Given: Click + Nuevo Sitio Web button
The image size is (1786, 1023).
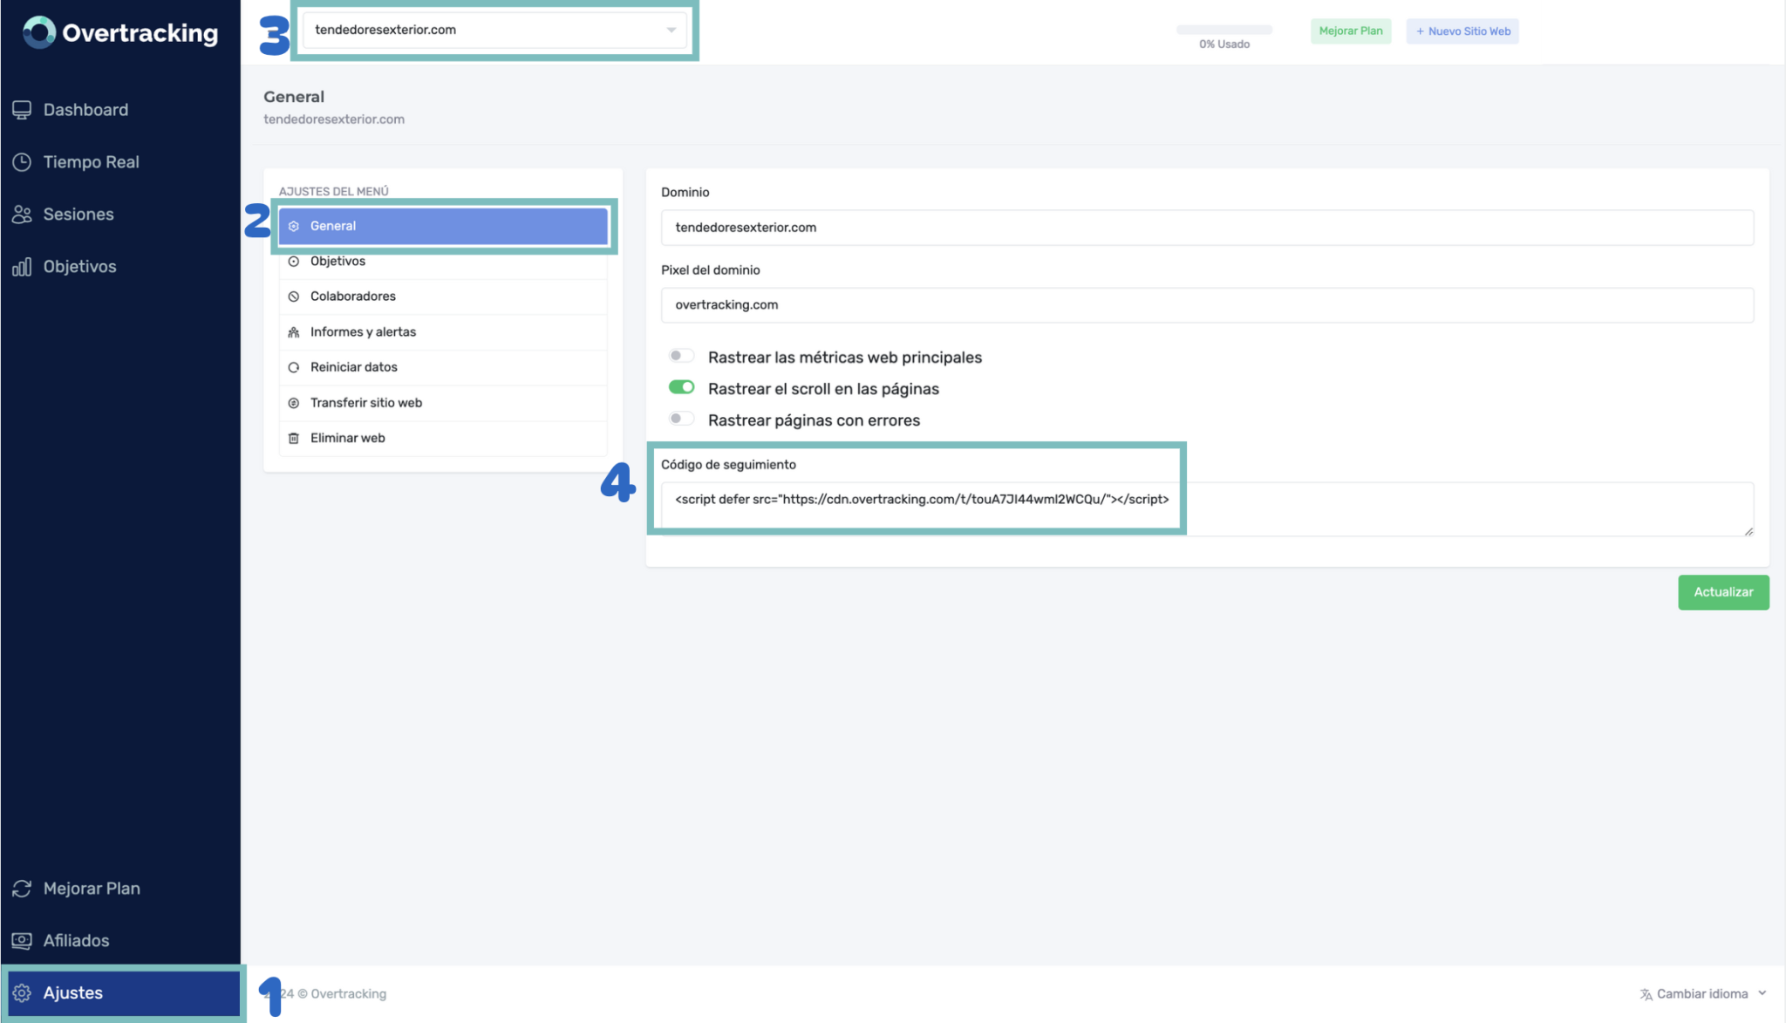Looking at the screenshot, I should tap(1462, 31).
